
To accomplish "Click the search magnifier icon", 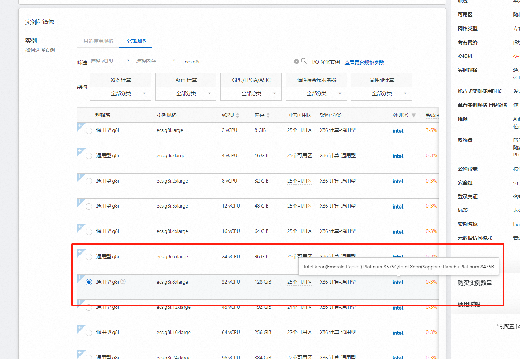I will click(x=304, y=61).
